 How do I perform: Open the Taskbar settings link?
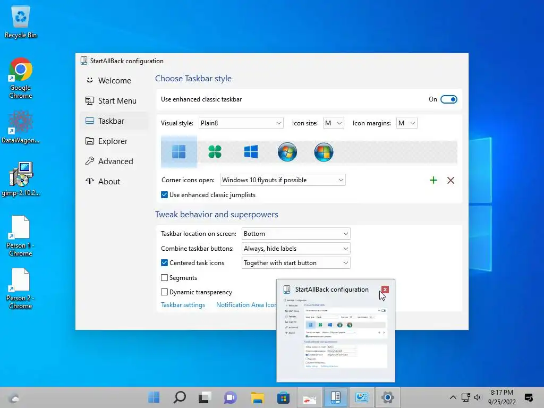click(183, 305)
